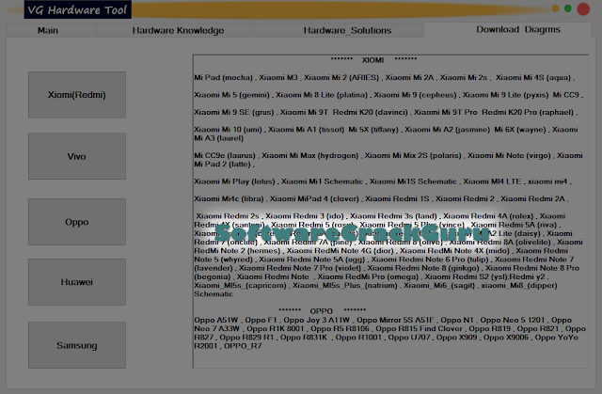Viewport: 602px width, 394px height.
Task: Click 'Oppo Joy 3 A11W' entry
Action: tap(317, 320)
